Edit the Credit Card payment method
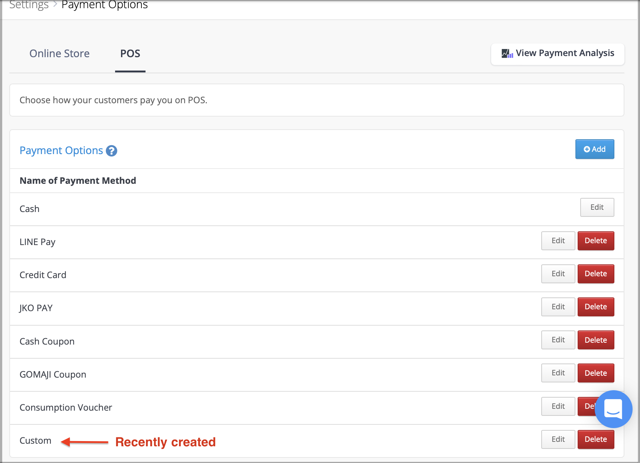The width and height of the screenshot is (640, 463). (558, 274)
